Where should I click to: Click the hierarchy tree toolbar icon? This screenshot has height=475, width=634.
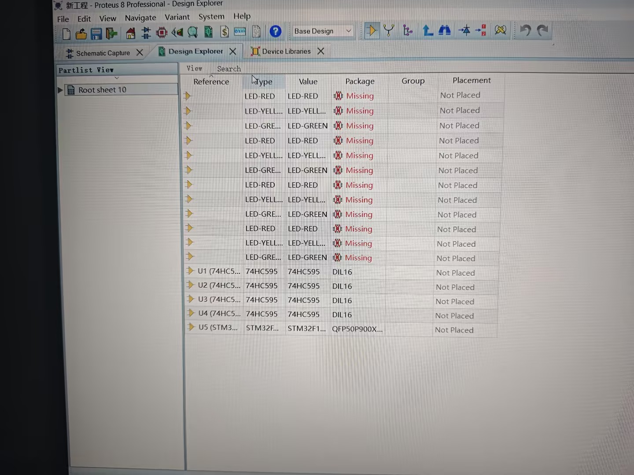coord(408,30)
